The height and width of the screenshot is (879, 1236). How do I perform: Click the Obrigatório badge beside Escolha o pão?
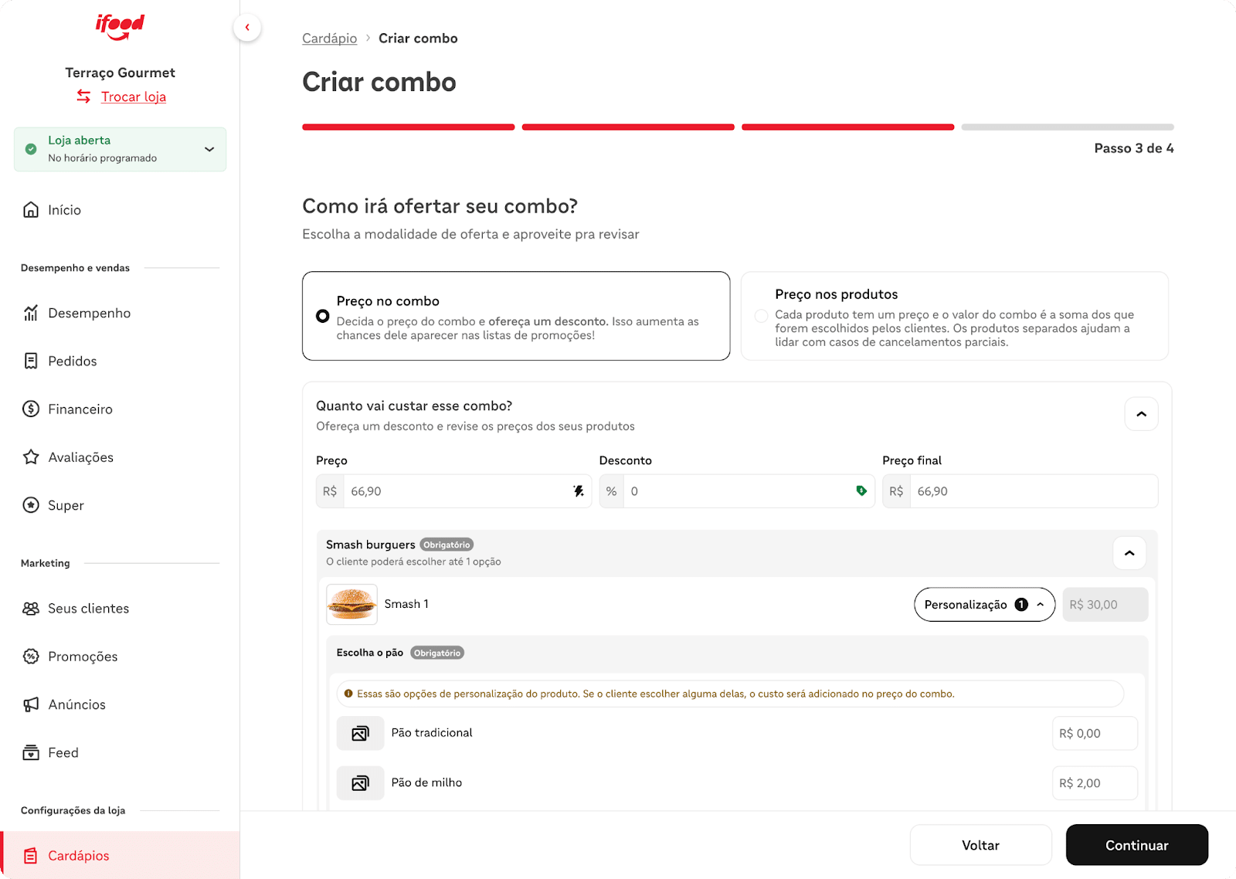point(436,653)
